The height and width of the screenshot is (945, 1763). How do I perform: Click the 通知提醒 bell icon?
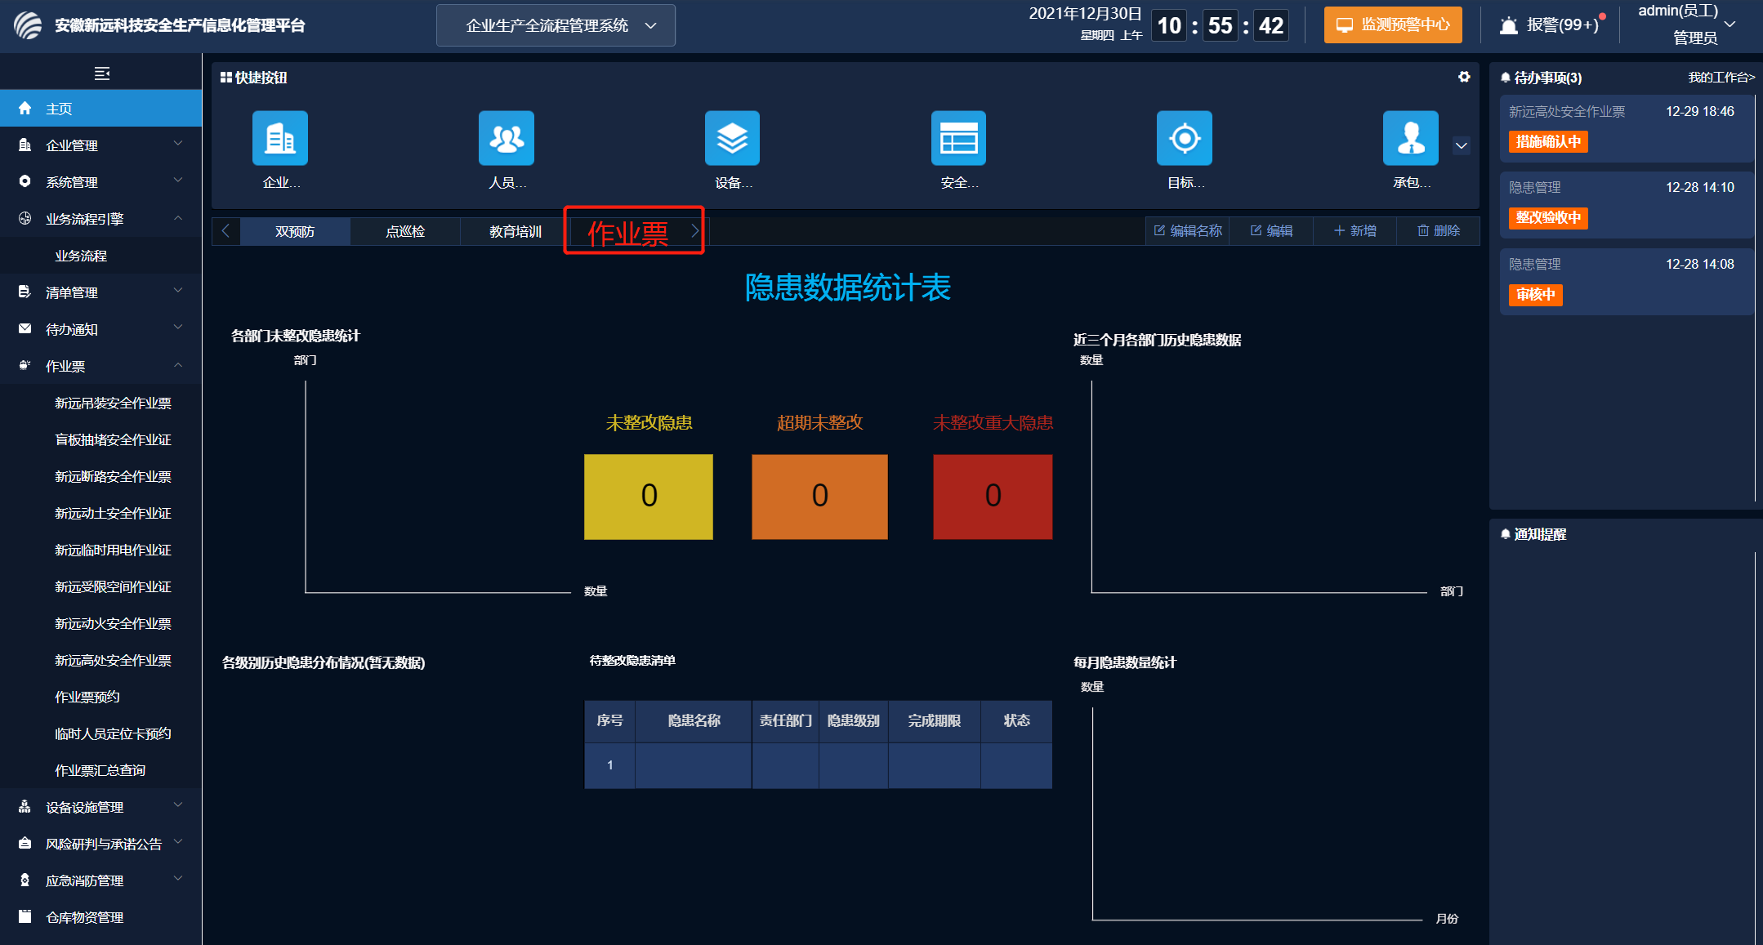(1505, 534)
